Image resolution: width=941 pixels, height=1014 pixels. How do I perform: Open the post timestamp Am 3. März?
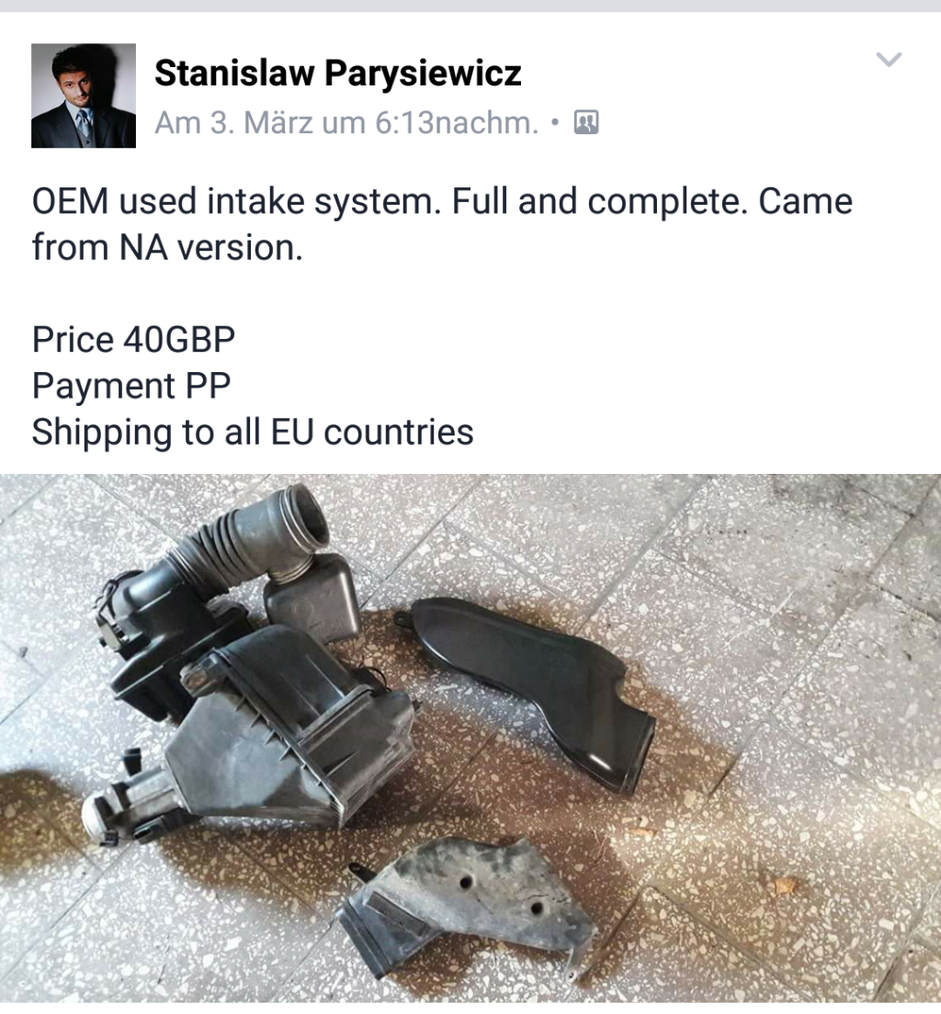coord(346,122)
